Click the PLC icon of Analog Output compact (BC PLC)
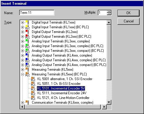The height and width of the screenshot is (114, 144). coord(28,65)
